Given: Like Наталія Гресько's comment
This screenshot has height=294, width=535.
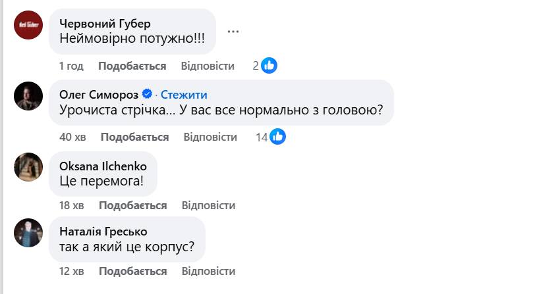Looking at the screenshot, I should coord(132,271).
